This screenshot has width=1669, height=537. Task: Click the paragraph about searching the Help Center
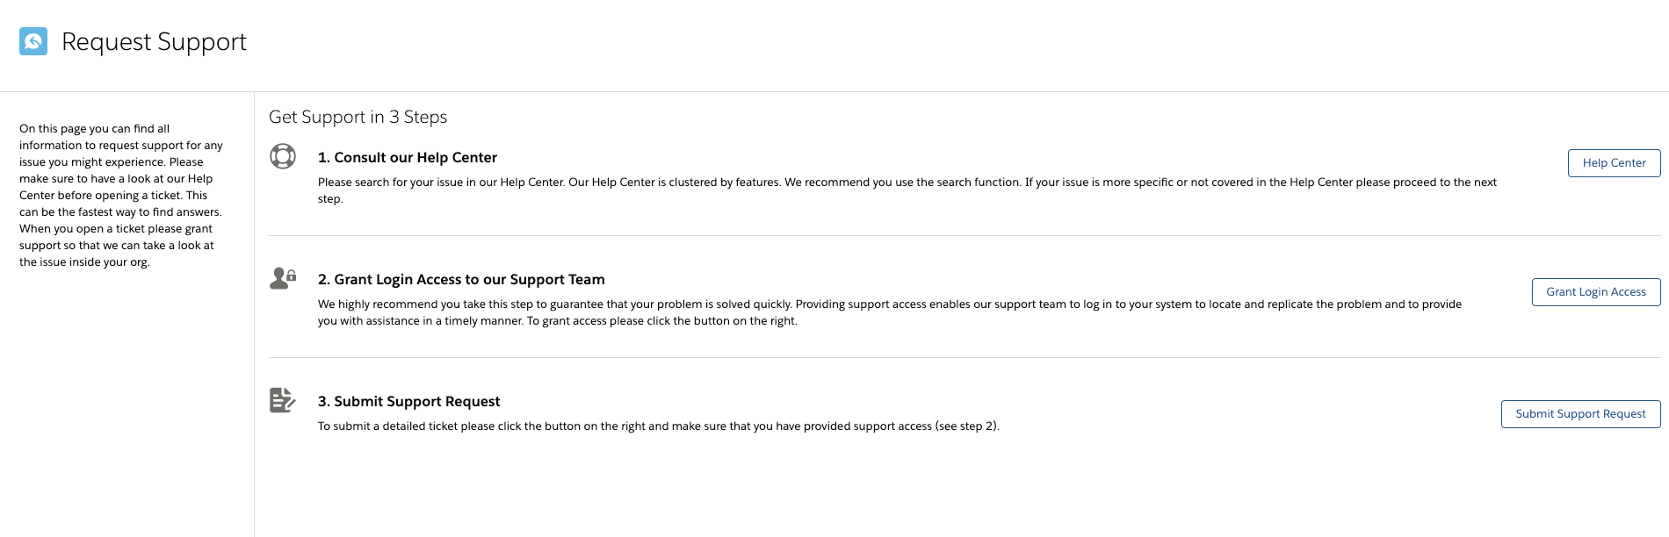click(907, 190)
